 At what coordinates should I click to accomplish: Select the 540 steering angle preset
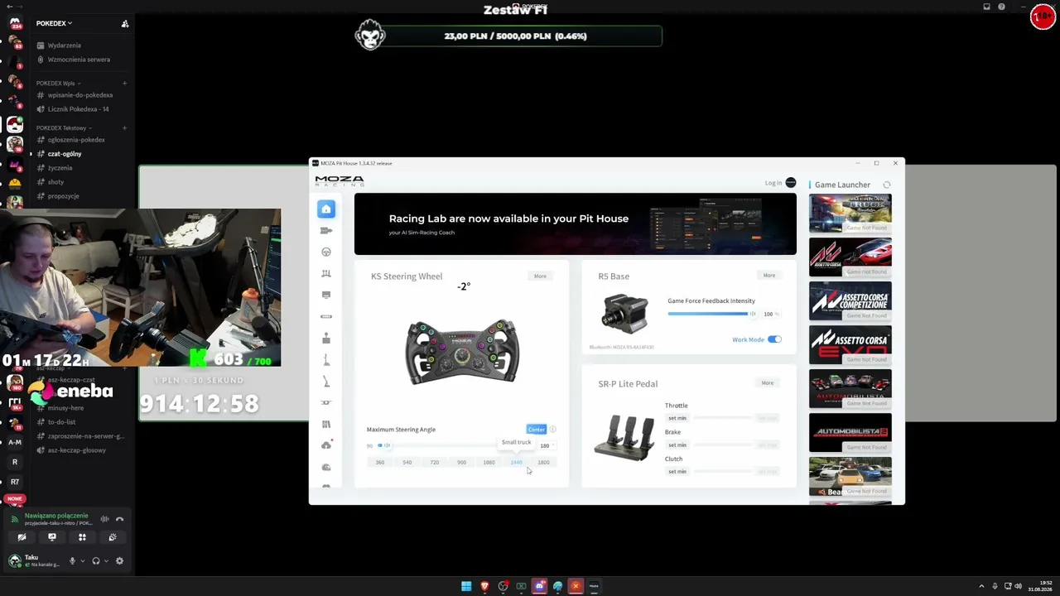(x=407, y=462)
